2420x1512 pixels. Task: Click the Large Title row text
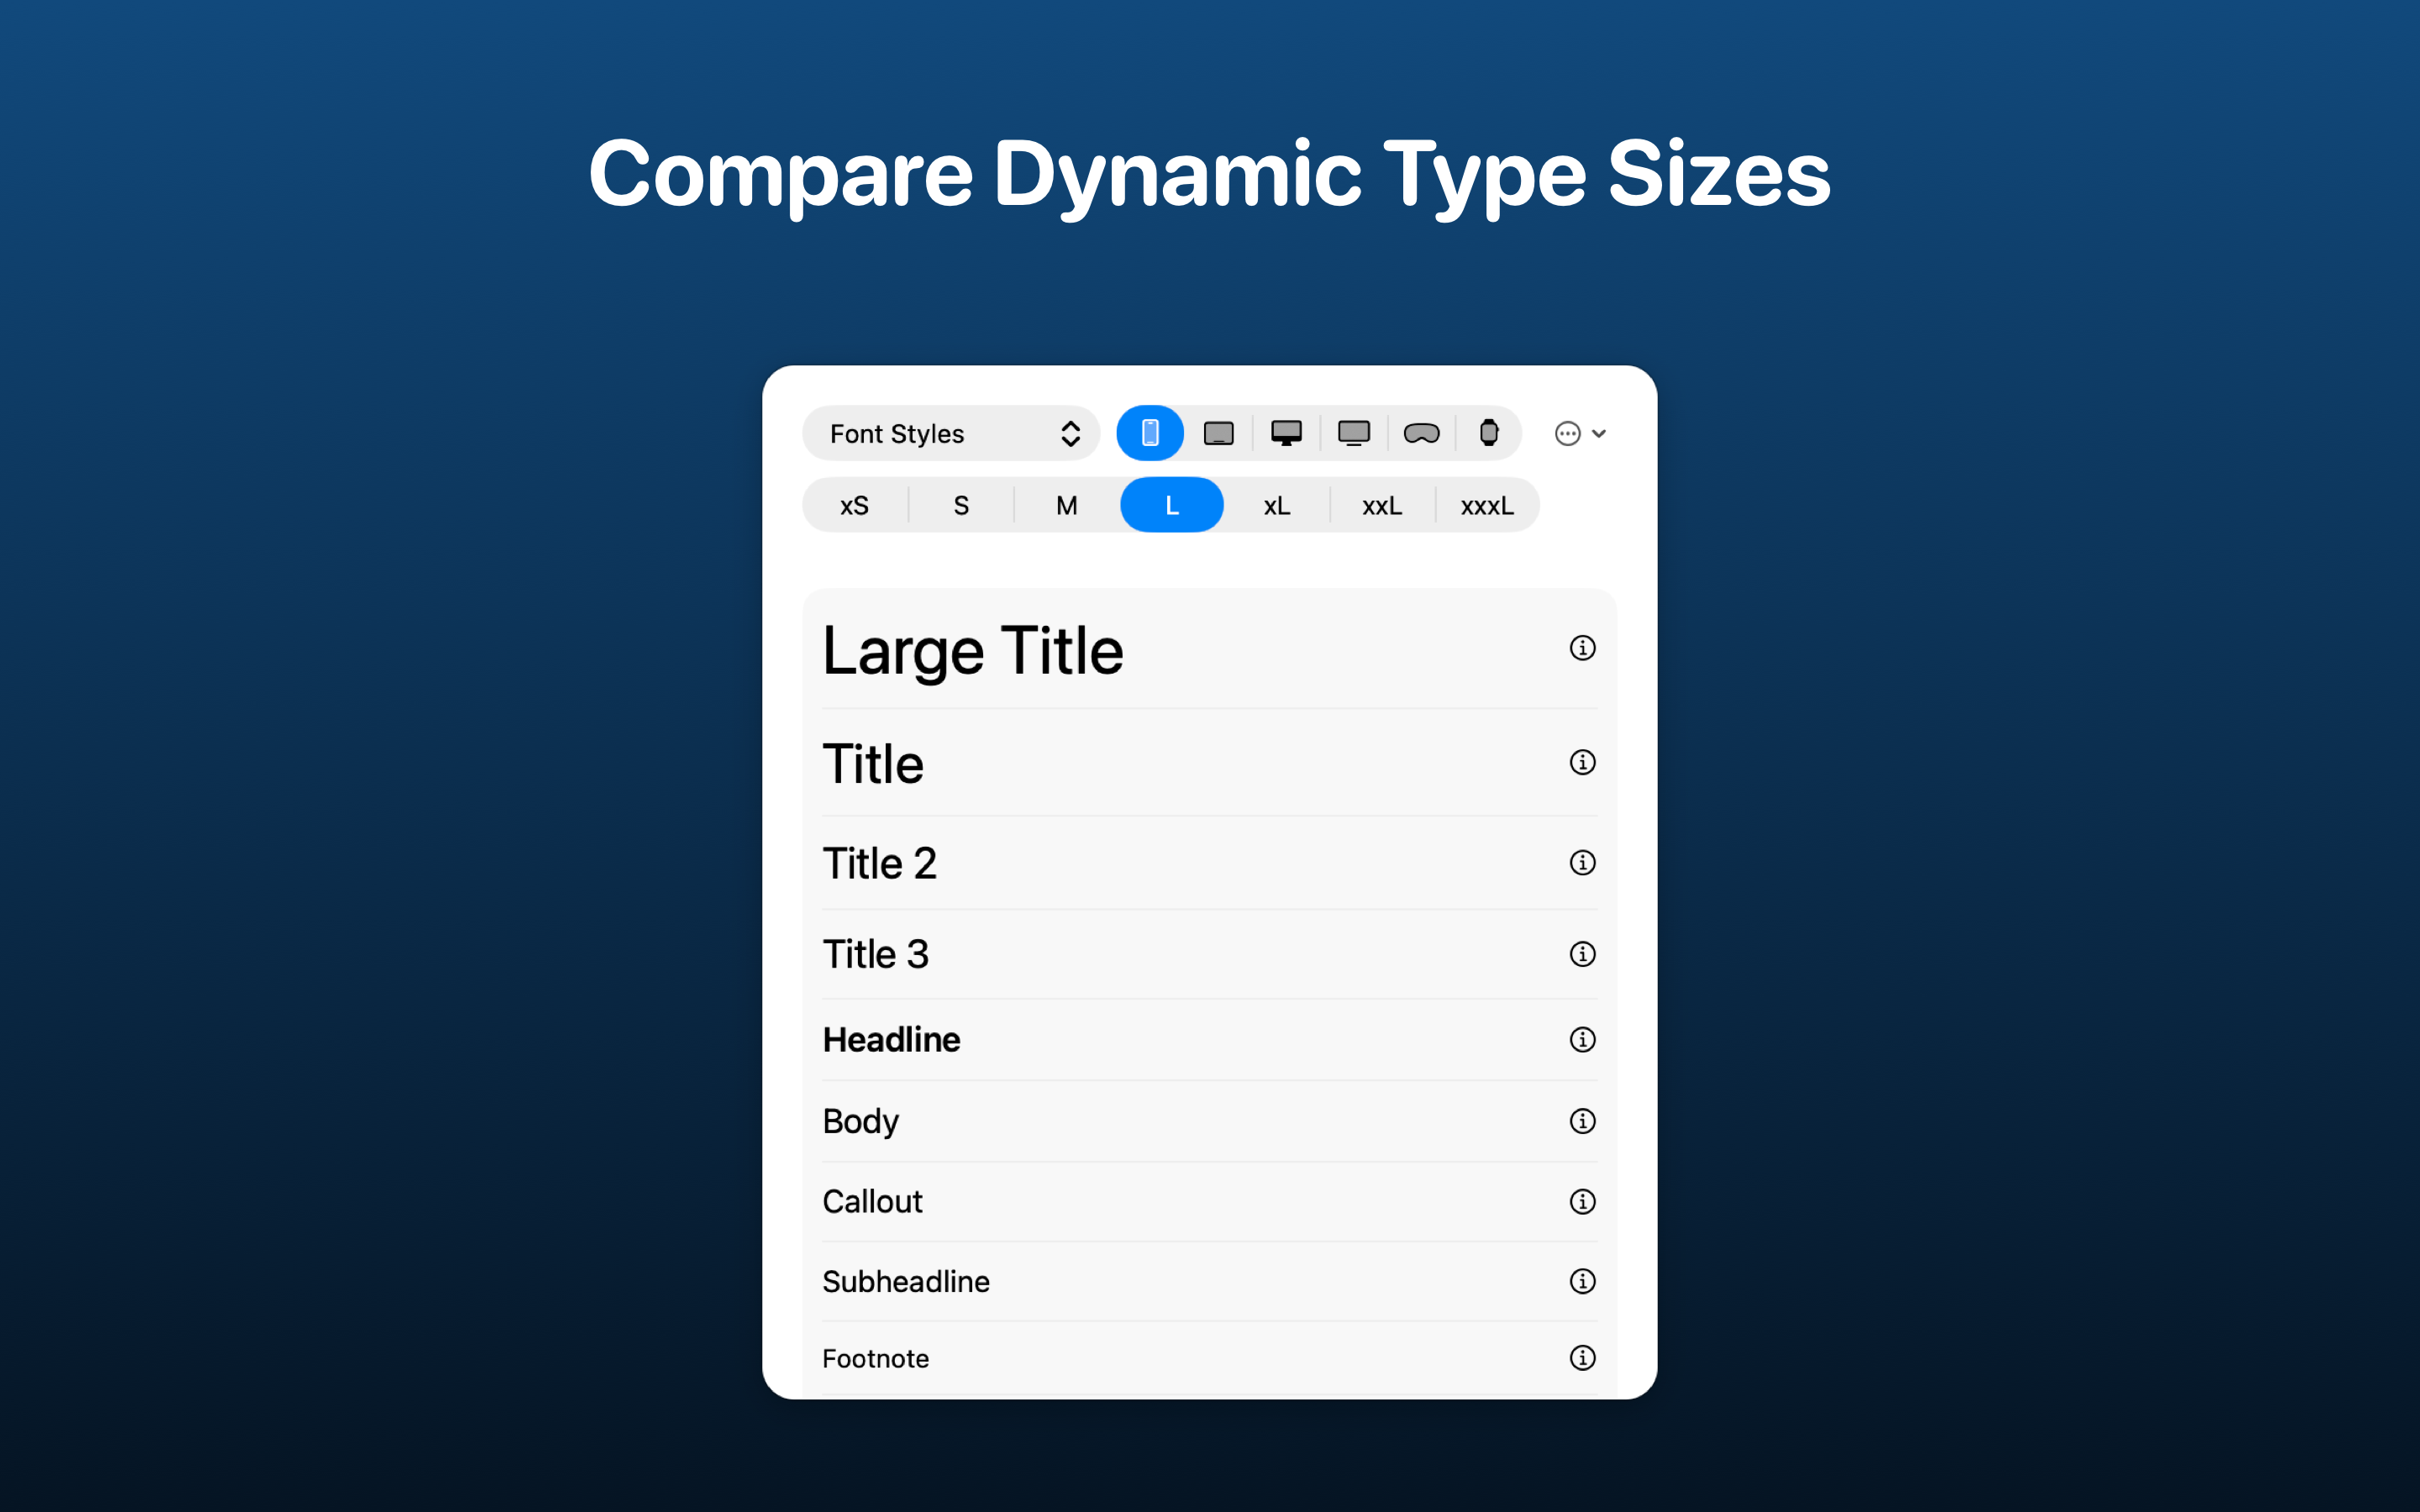(x=973, y=652)
